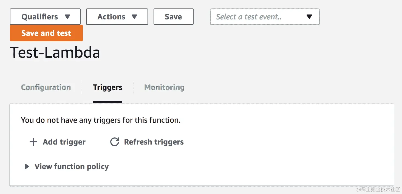Open the Qualifiers dropdown
402x194 pixels.
pyautogui.click(x=45, y=17)
